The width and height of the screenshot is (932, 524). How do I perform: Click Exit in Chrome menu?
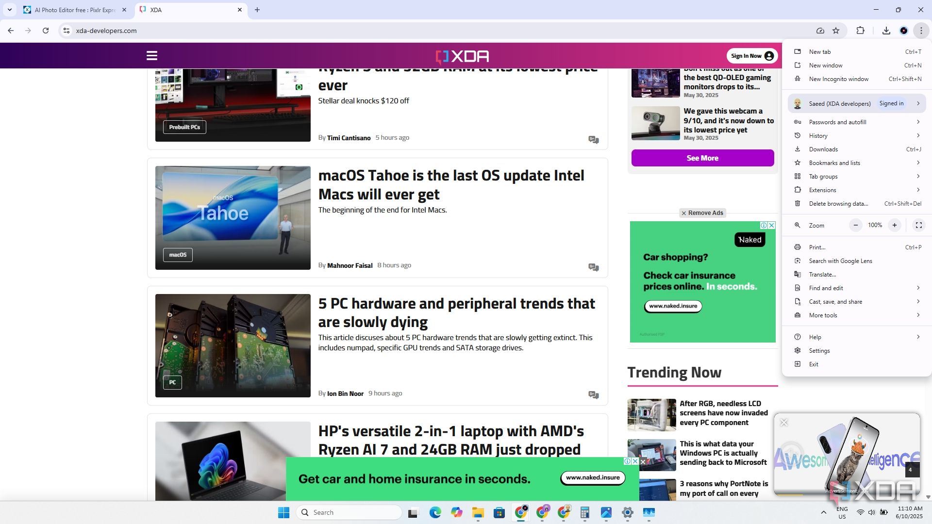857,364
